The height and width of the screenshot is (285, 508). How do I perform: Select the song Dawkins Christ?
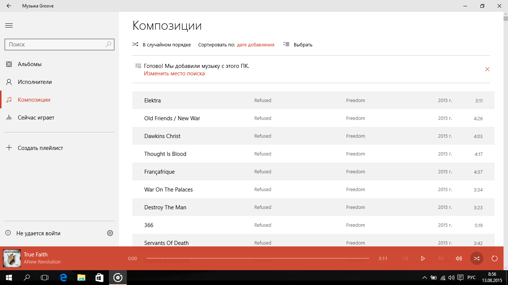click(x=313, y=136)
